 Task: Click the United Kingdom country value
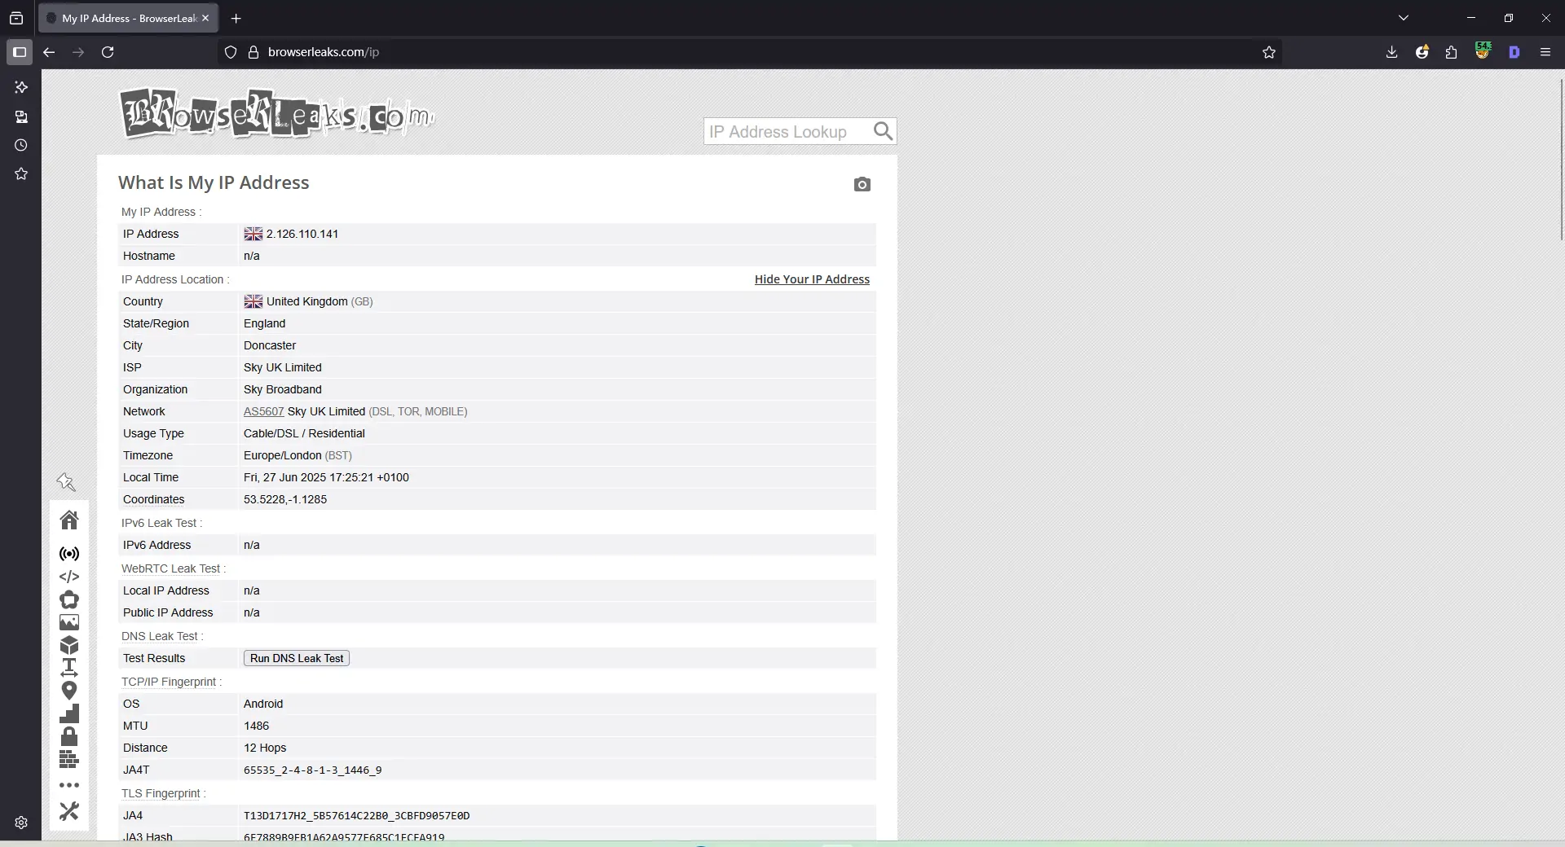tap(307, 301)
